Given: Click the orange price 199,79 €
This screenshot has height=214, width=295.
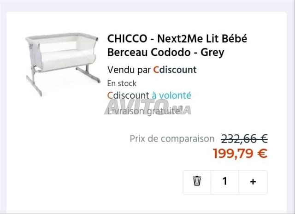Looking at the screenshot, I should 240,154.
